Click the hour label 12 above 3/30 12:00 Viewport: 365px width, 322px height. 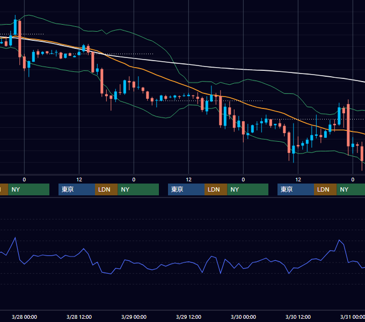point(298,180)
